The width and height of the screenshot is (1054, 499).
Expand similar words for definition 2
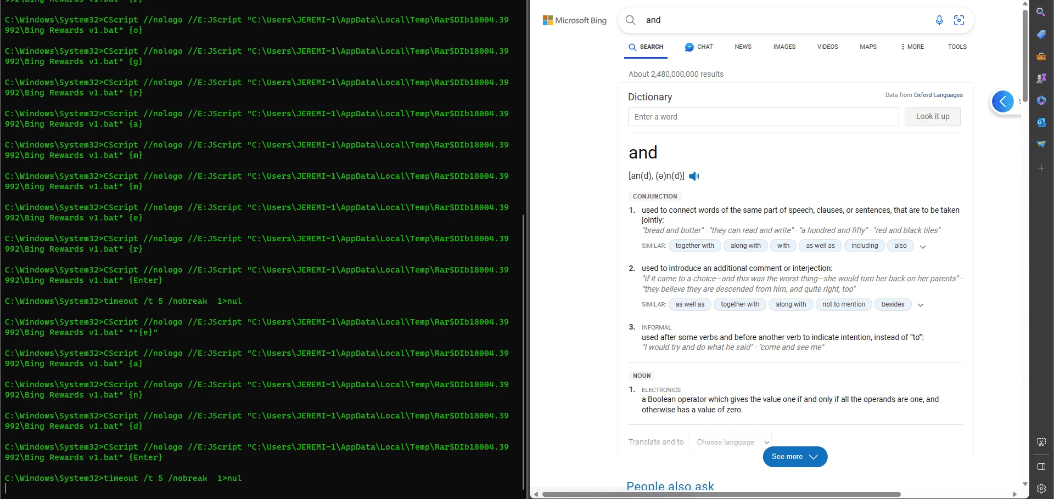pos(921,305)
